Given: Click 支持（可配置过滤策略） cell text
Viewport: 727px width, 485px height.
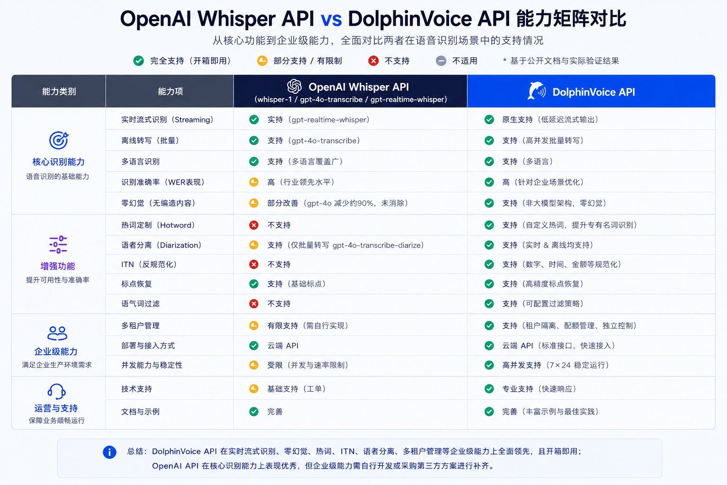Looking at the screenshot, I should (543, 304).
